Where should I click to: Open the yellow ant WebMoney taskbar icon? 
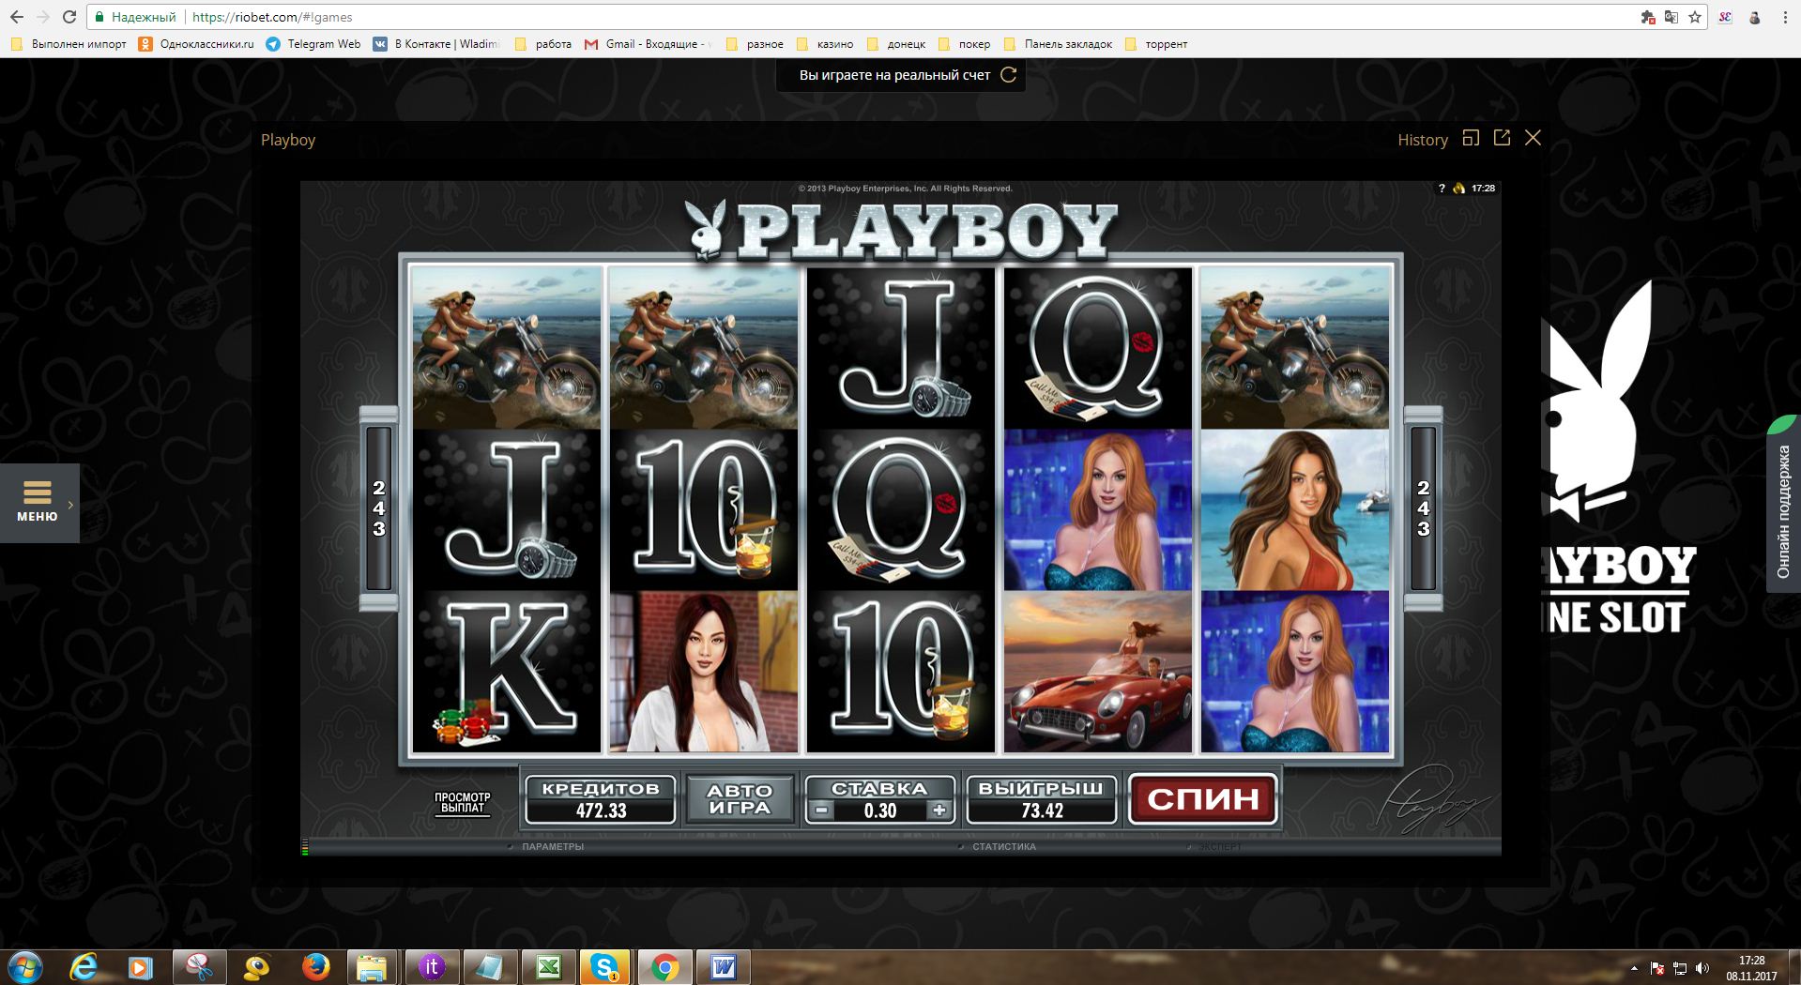[x=257, y=967]
